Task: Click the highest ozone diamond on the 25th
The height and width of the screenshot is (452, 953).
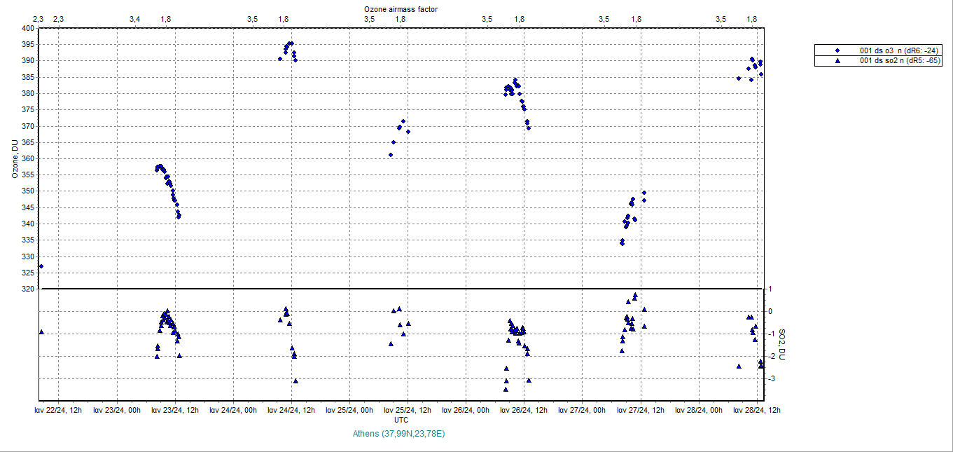Action: pos(403,121)
